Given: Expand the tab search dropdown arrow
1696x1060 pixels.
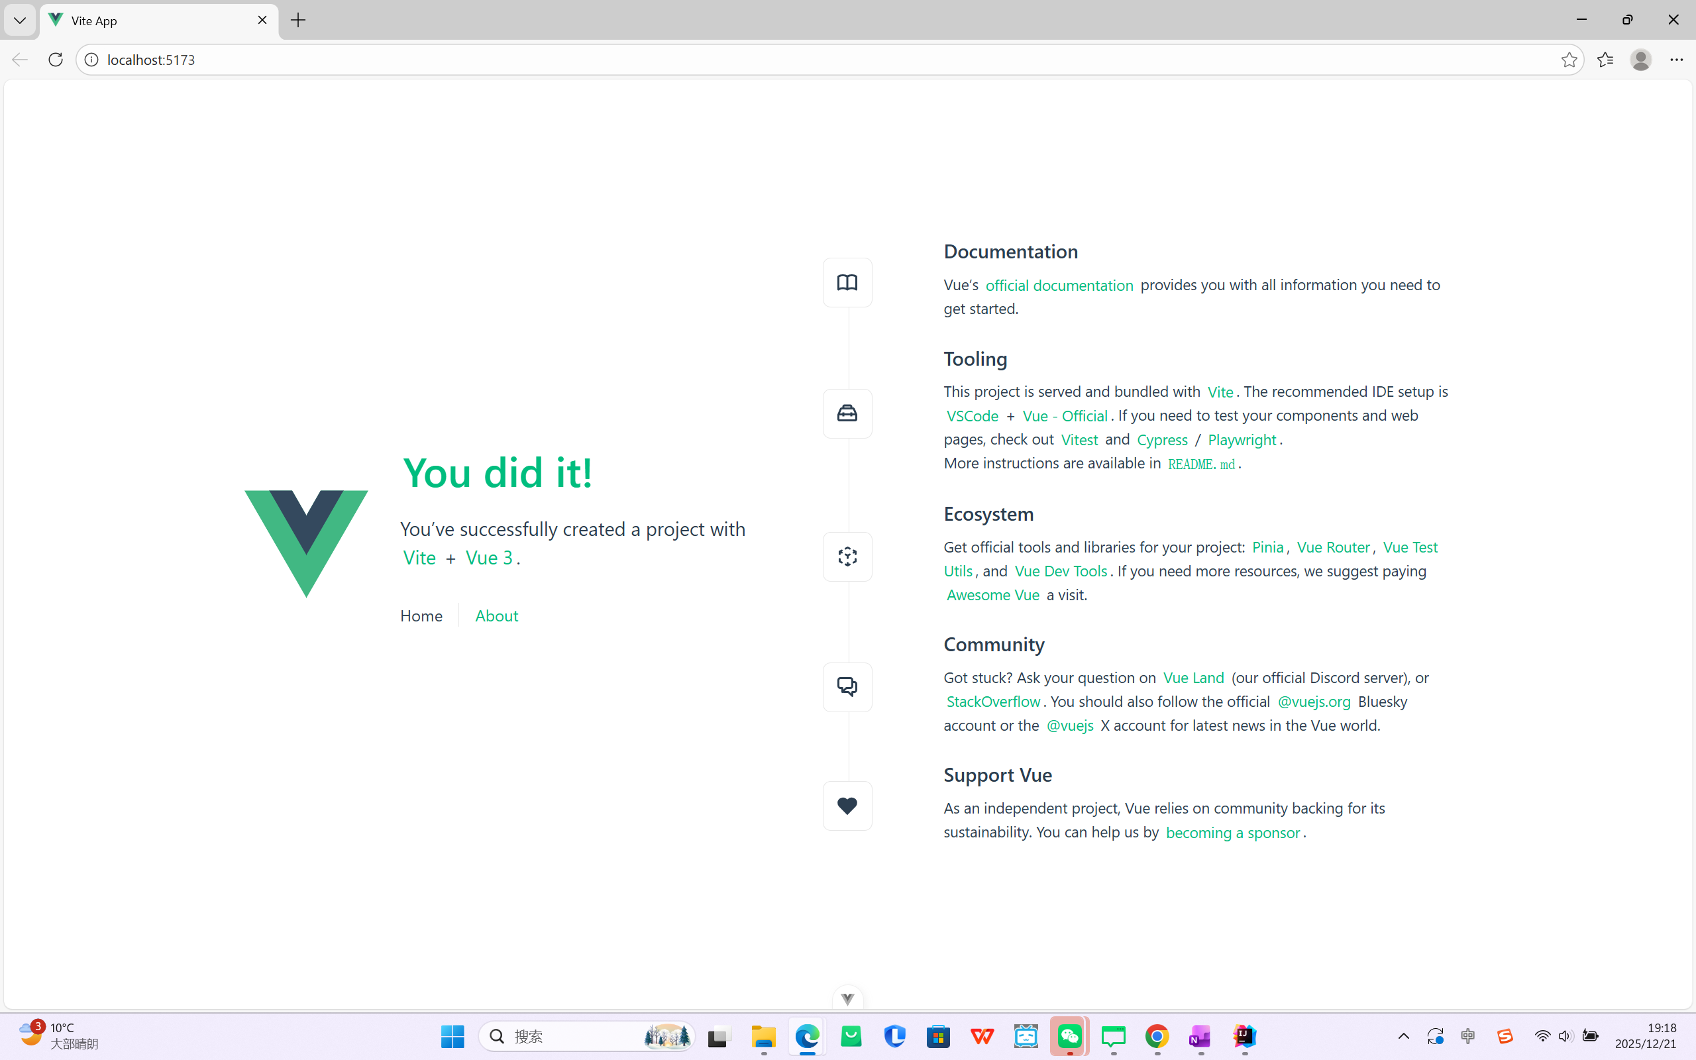Looking at the screenshot, I should point(20,21).
